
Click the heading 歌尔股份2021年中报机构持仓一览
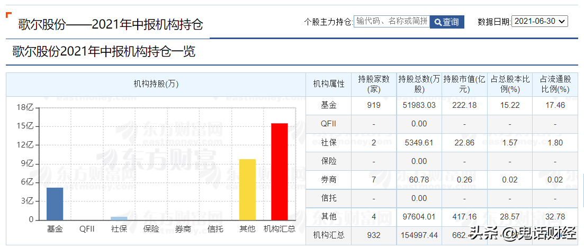(104, 51)
